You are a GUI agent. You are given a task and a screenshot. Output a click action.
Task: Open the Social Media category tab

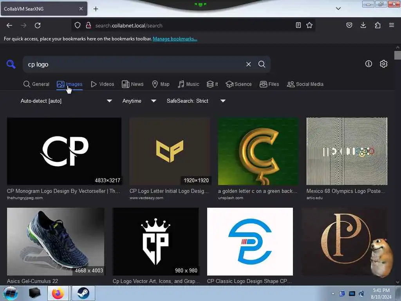(x=305, y=84)
